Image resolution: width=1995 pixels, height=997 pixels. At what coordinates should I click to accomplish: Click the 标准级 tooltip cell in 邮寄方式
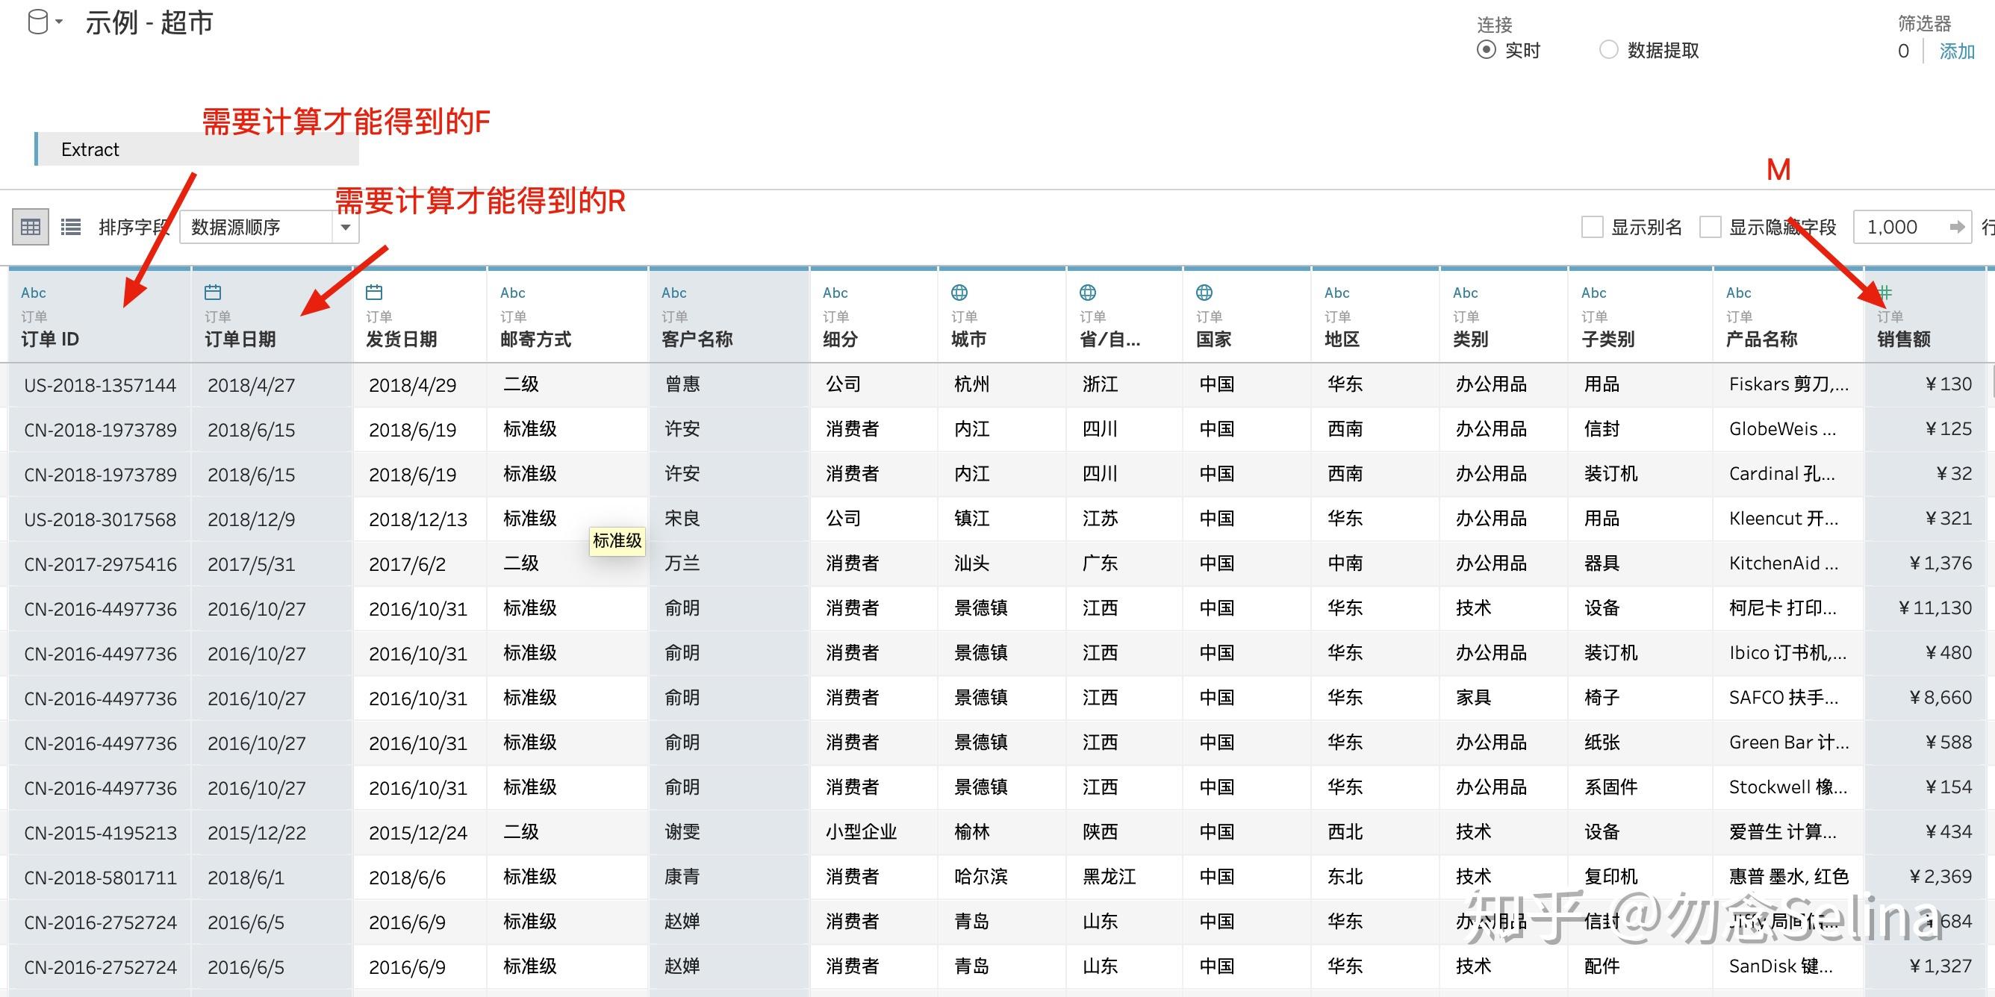click(x=617, y=541)
